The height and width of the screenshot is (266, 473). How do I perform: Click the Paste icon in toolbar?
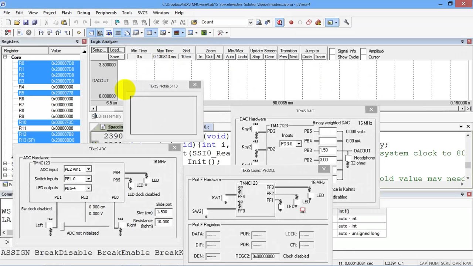click(x=64, y=22)
